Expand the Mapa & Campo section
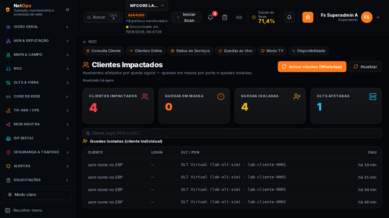The height and width of the screenshot is (218, 389). pyautogui.click(x=37, y=55)
